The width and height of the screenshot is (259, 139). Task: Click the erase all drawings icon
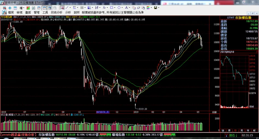143,7
